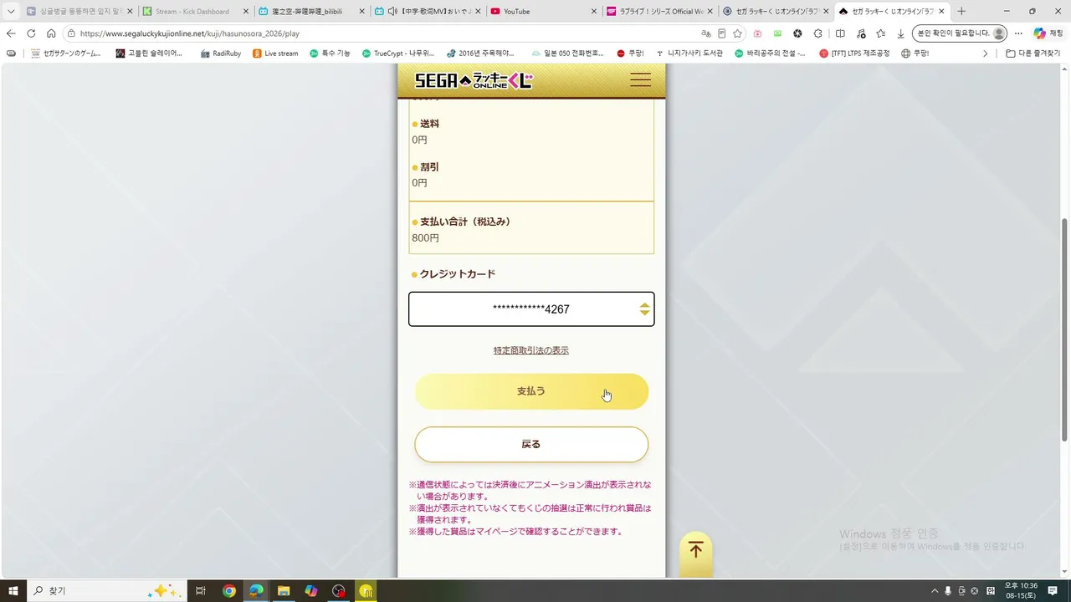
Task: Open the 特定商取引法の表示 link
Action: click(531, 350)
